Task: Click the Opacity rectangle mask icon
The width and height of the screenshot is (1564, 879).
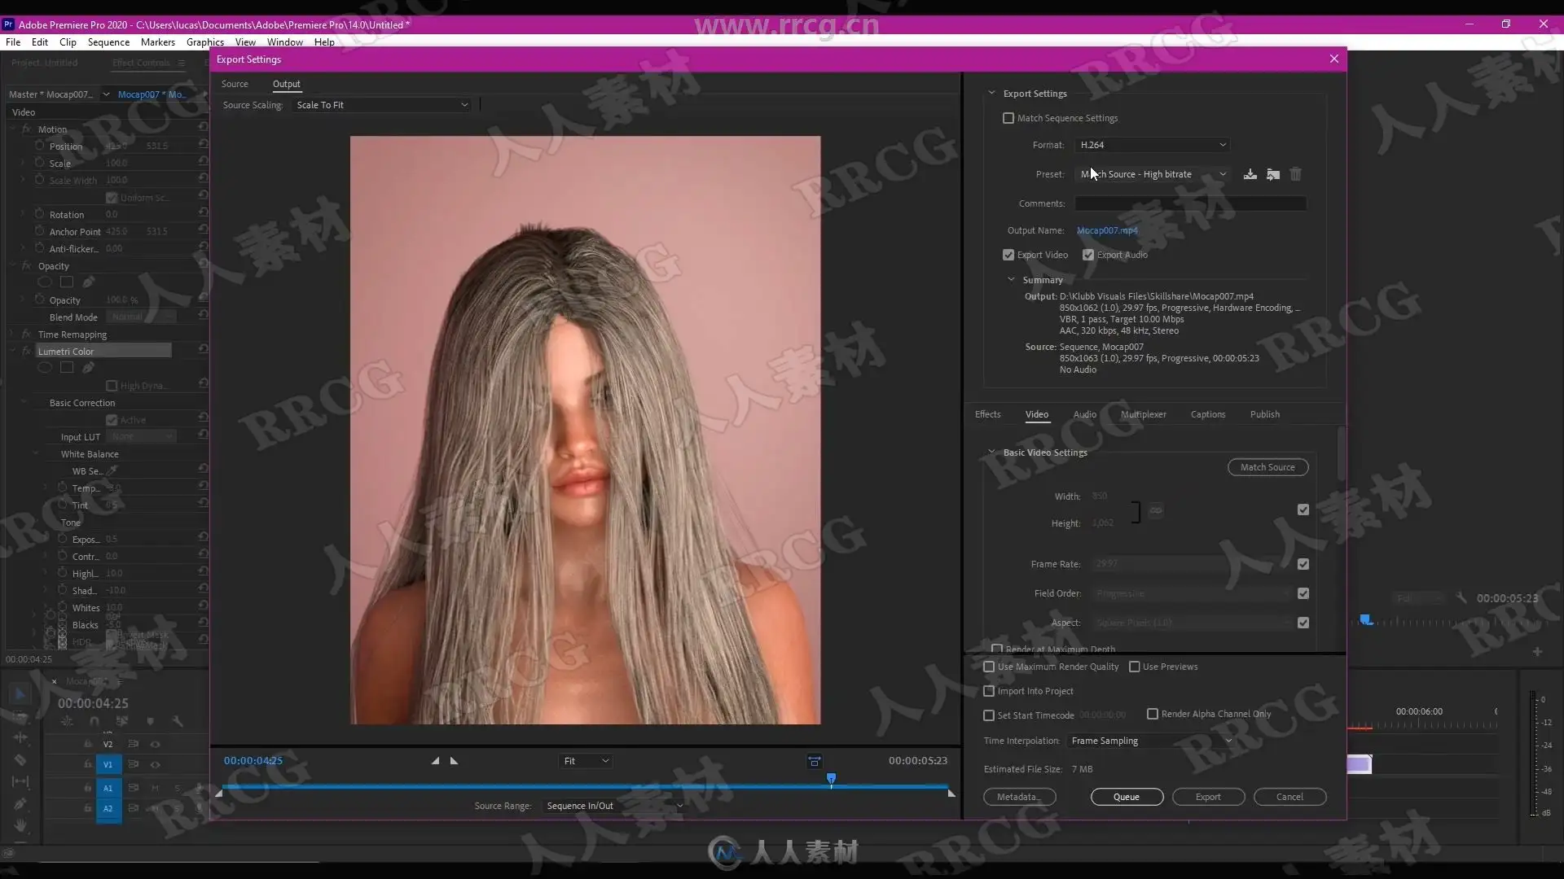Action: [x=67, y=282]
